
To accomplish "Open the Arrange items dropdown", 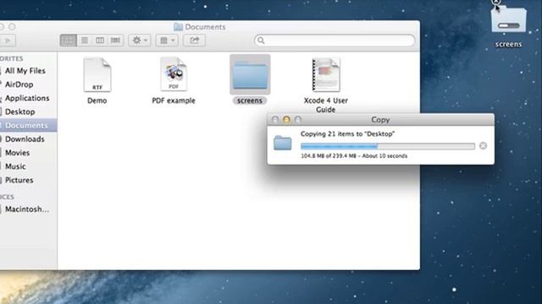I will pos(167,41).
